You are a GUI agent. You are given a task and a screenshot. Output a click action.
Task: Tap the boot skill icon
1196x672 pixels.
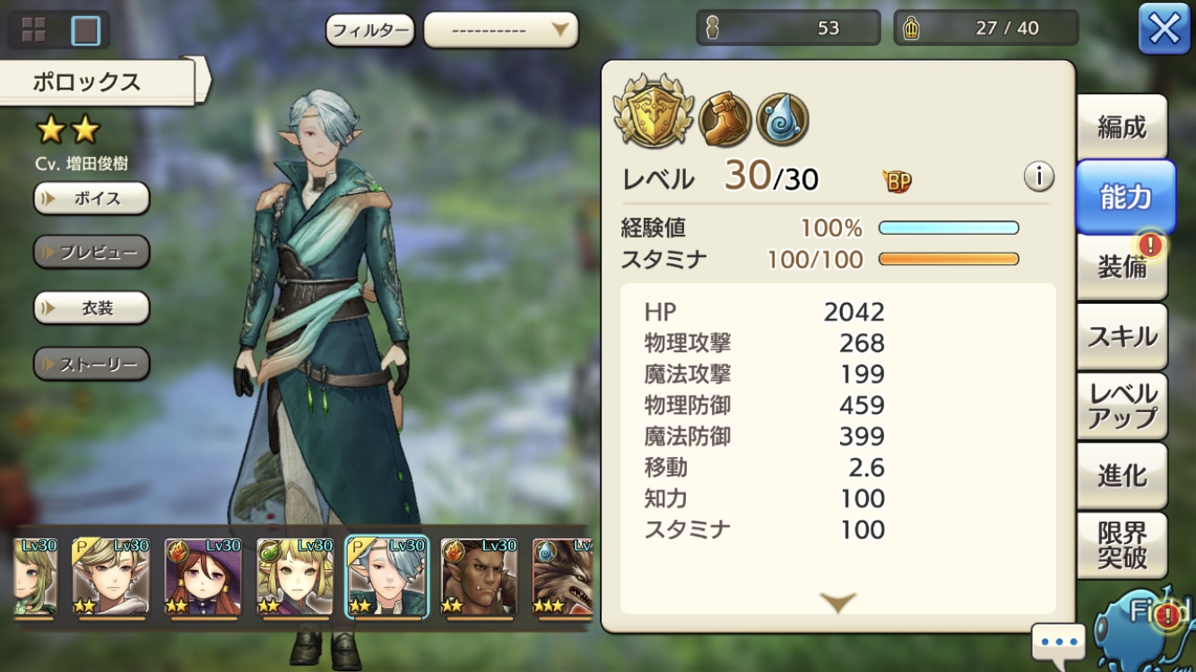point(724,119)
